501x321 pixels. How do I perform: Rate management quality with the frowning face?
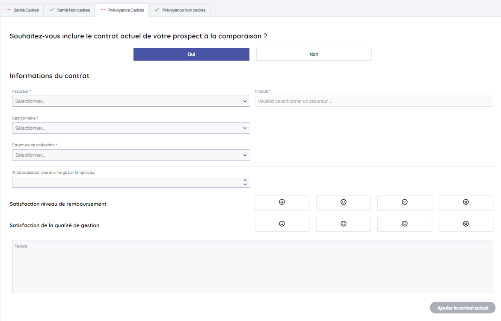coord(404,224)
